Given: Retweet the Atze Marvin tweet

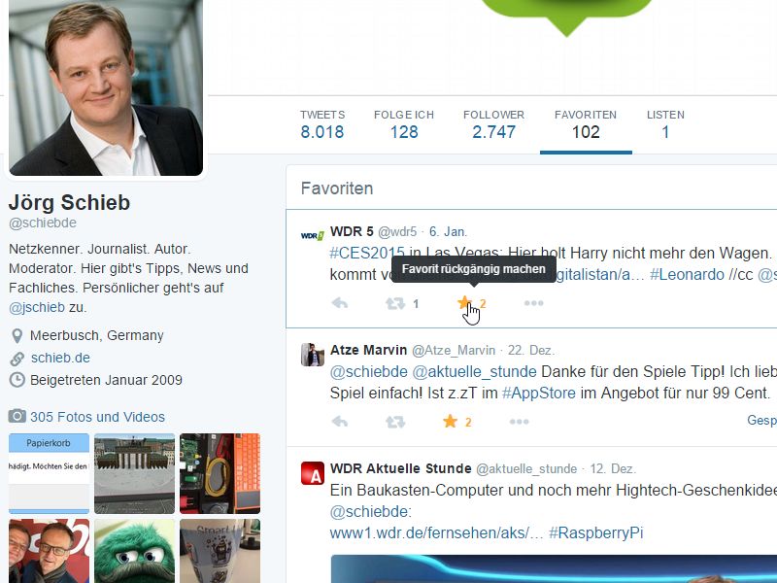Looking at the screenshot, I should click(395, 423).
